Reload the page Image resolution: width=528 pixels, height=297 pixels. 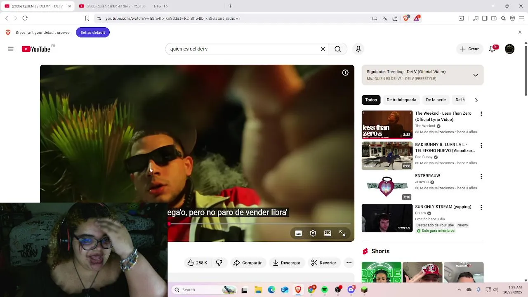pos(25,18)
